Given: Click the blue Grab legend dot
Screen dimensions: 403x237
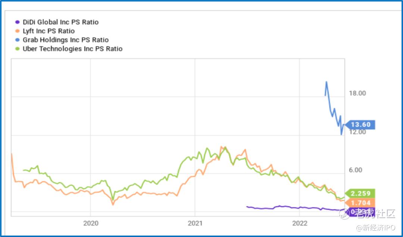Looking at the screenshot, I should [17, 40].
